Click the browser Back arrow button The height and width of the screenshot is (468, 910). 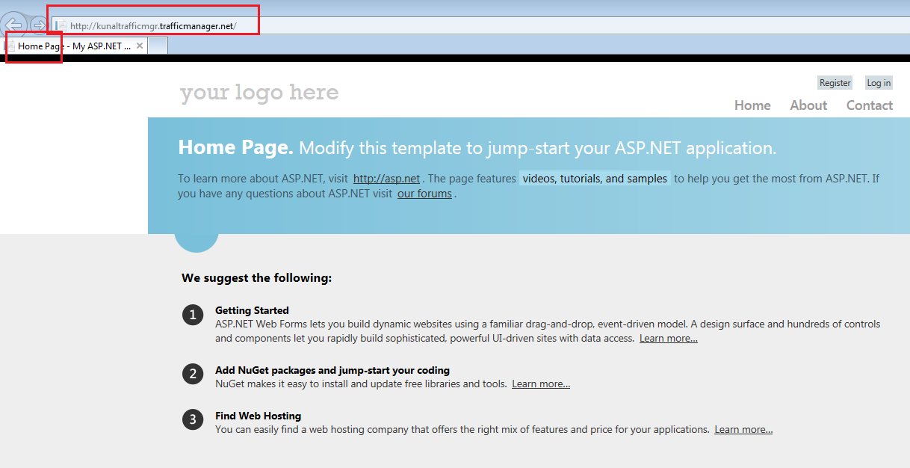coord(14,25)
